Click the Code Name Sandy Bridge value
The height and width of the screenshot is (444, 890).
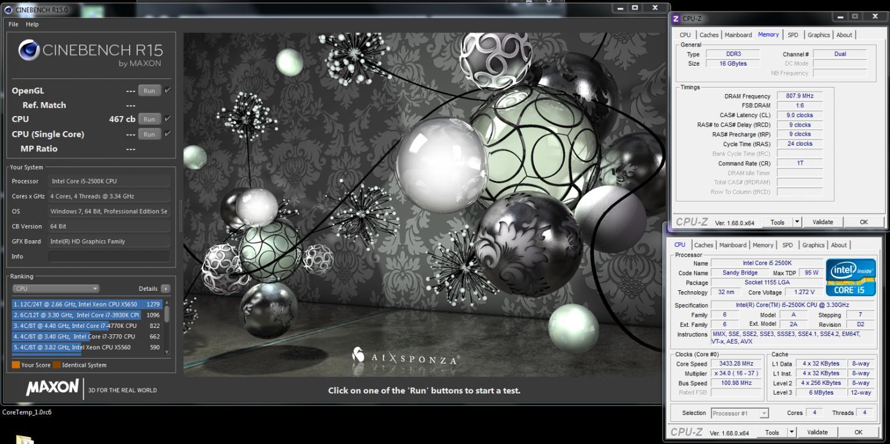(740, 273)
